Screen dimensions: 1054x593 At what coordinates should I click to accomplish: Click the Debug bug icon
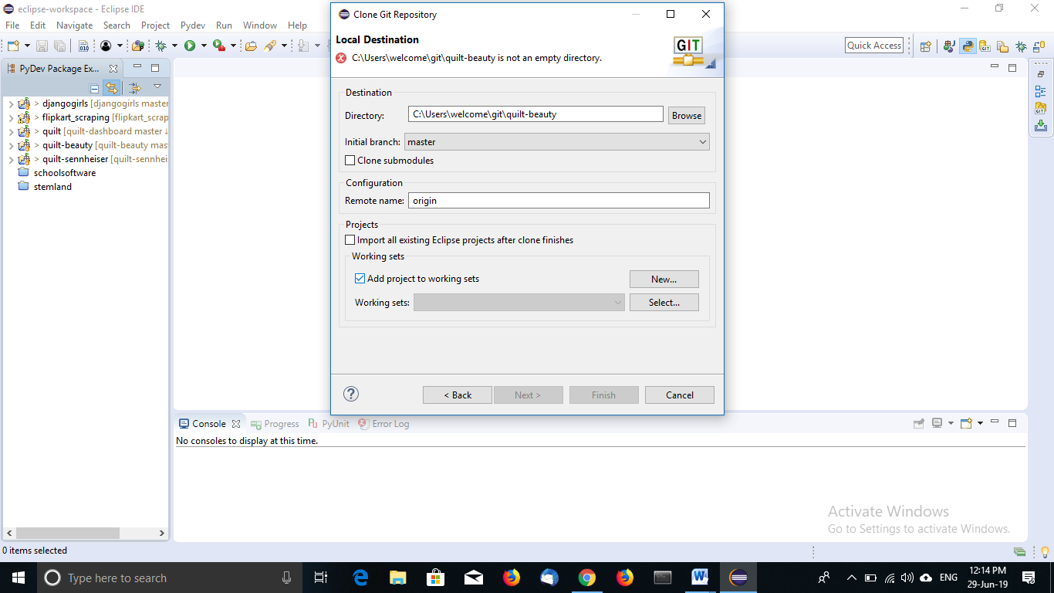click(160, 46)
